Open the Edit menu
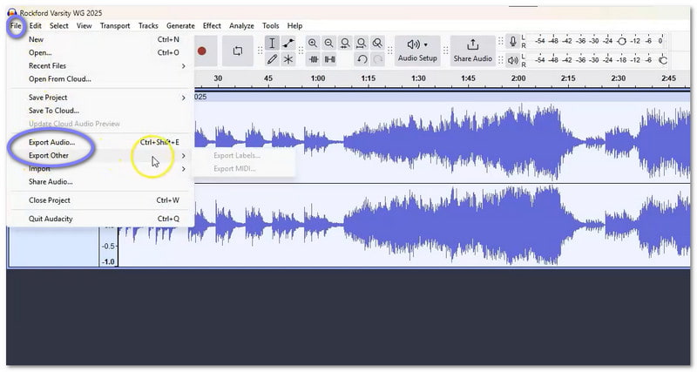This screenshot has height=372, width=697. 35,26
